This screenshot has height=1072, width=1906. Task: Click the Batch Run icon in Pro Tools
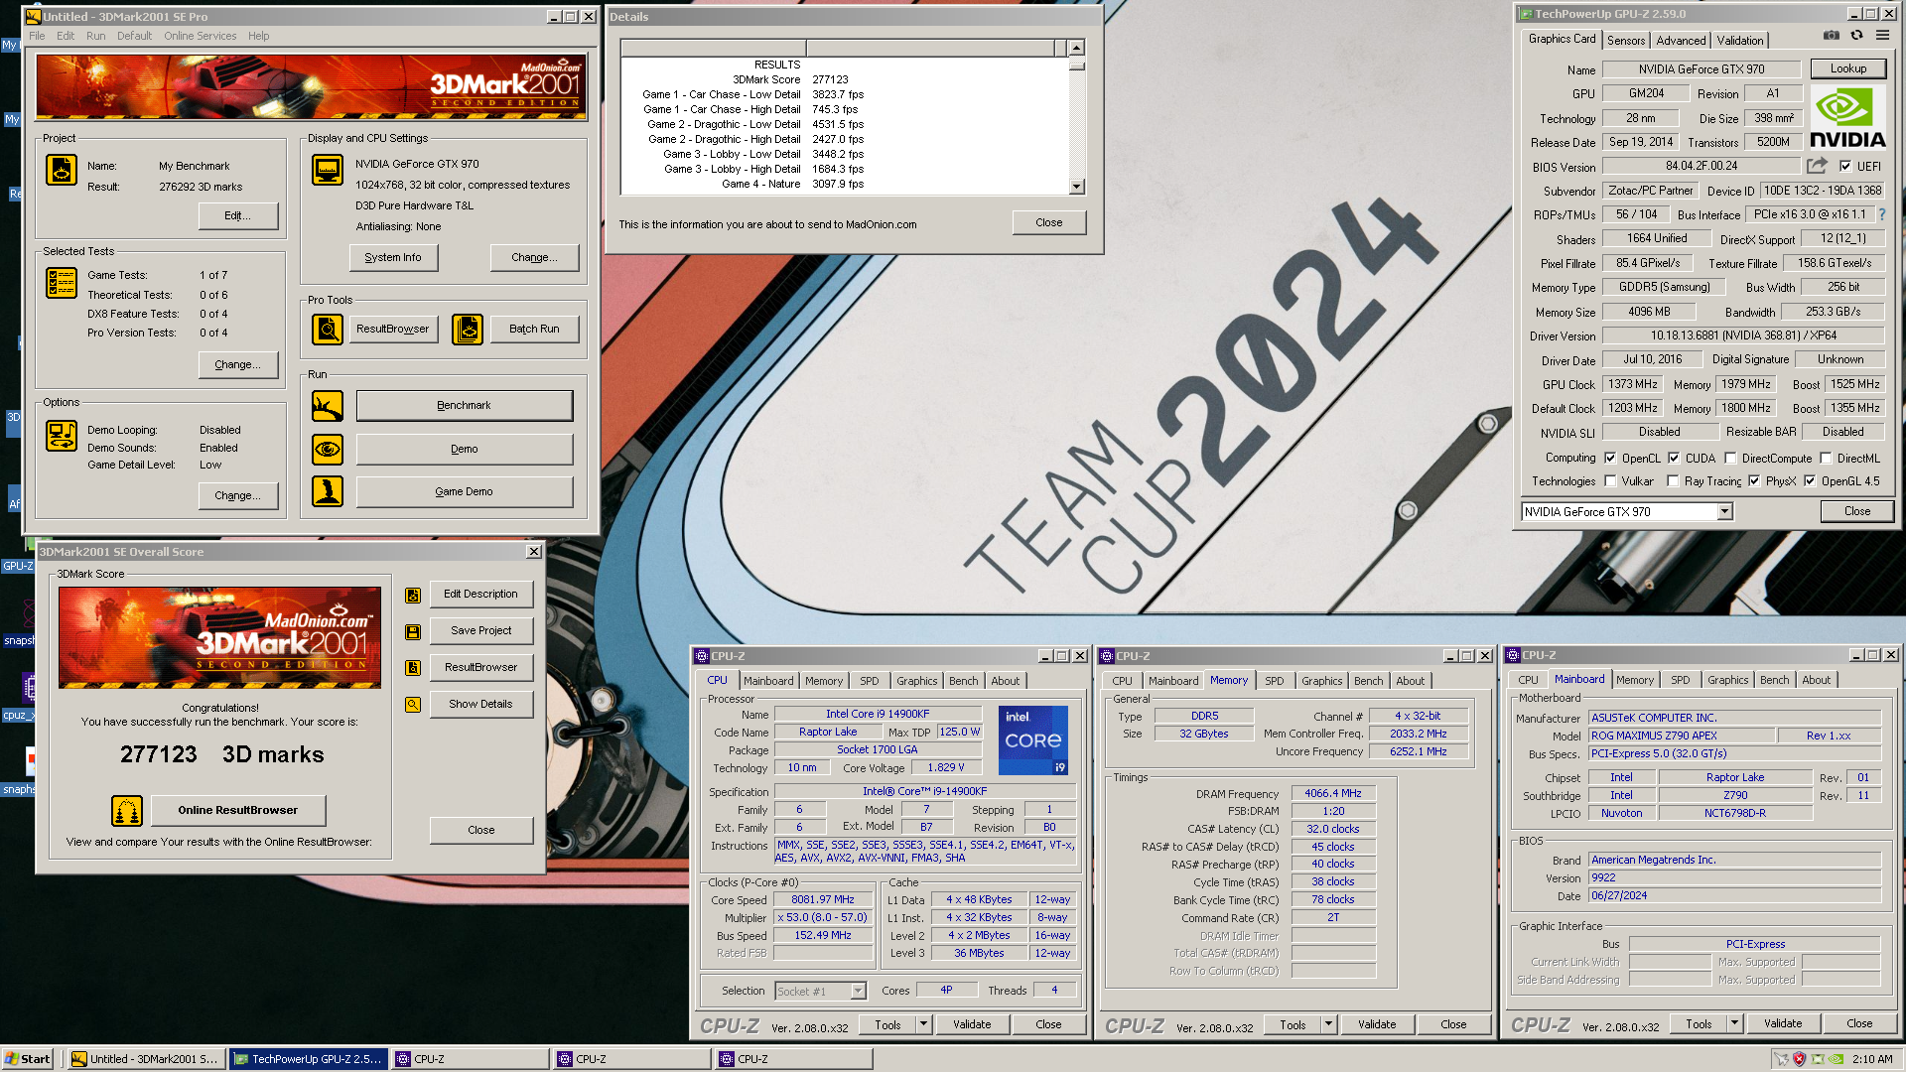[468, 329]
